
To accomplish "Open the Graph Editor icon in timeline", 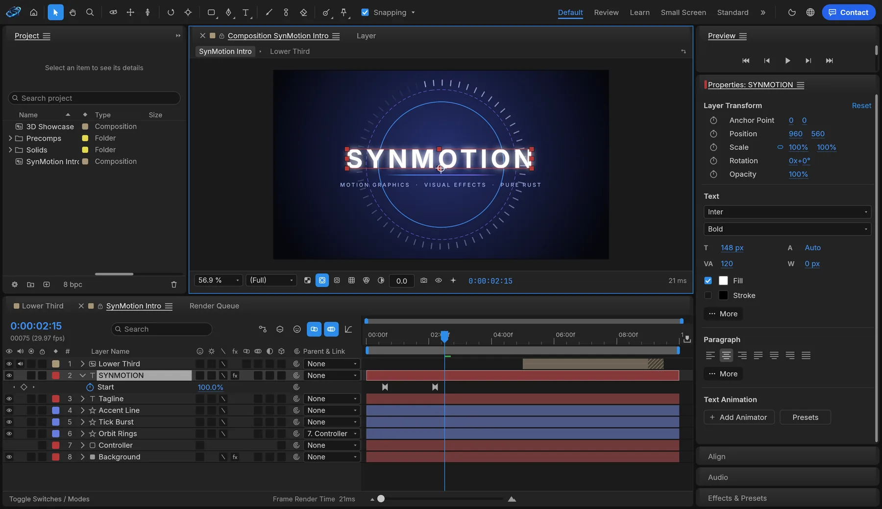I will pos(348,329).
